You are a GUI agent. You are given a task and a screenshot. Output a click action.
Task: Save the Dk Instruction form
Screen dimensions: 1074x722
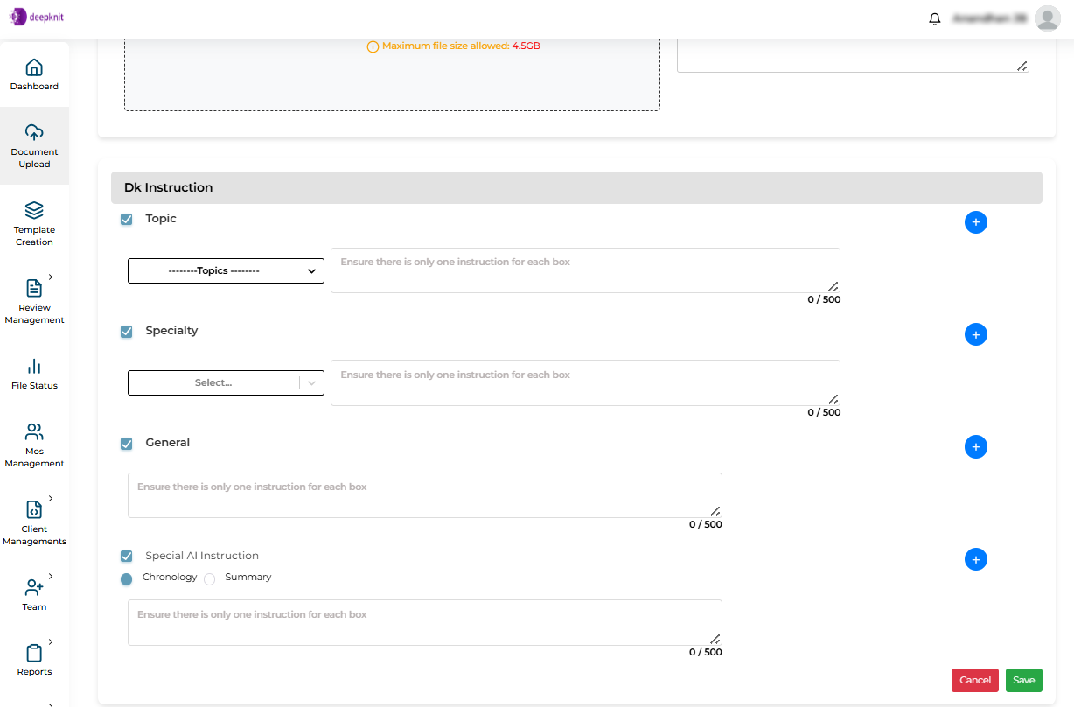coord(1023,680)
